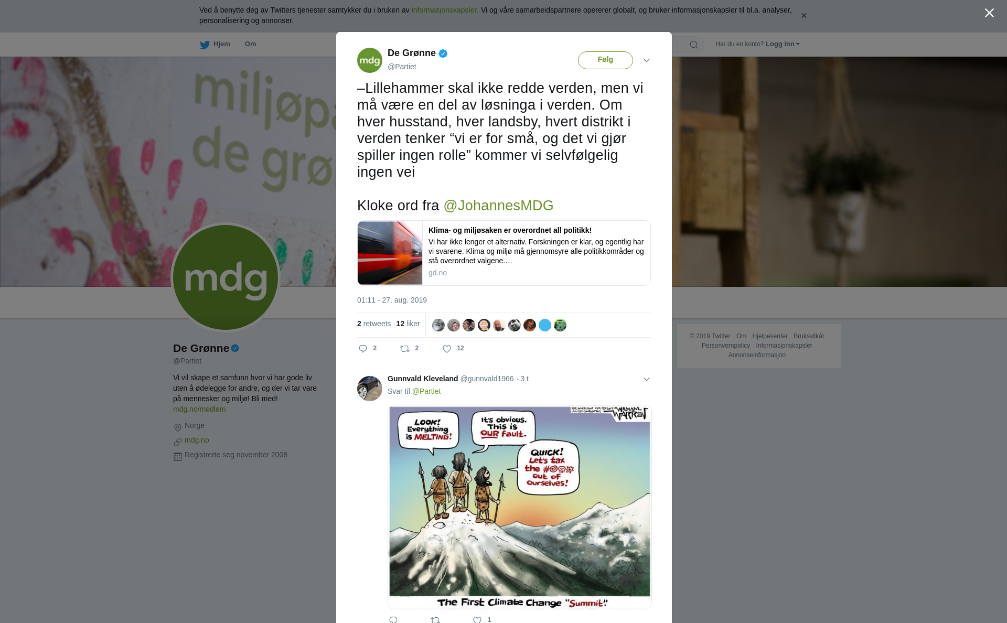This screenshot has width=1007, height=623.
Task: Open the mdg.no/medlem link in the bio
Action: pos(199,409)
